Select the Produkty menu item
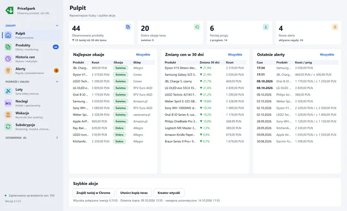This screenshot has height=211, width=347. tap(32, 47)
